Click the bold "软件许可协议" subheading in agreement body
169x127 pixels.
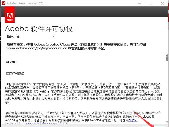pyautogui.click(x=15, y=73)
